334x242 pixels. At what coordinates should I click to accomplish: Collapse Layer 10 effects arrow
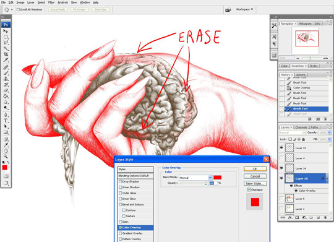click(x=327, y=178)
